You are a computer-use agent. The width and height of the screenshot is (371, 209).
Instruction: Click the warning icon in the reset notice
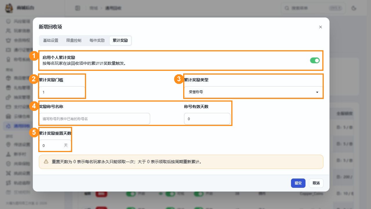(x=46, y=162)
